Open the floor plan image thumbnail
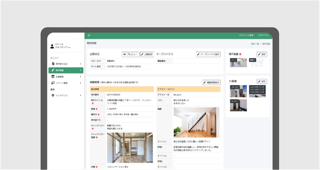 click(x=257, y=63)
